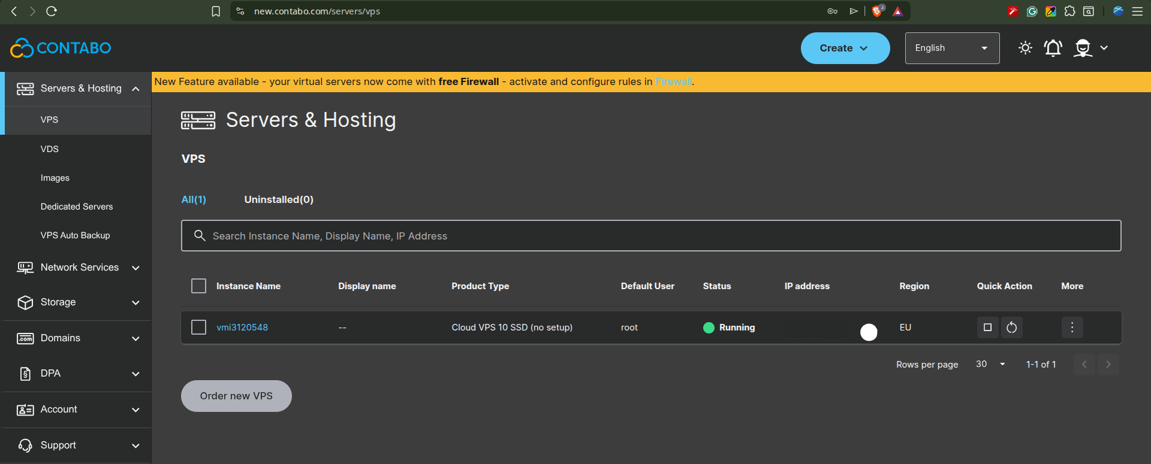Click the password key icon in the address bar
This screenshot has width=1151, height=464.
coord(832,11)
